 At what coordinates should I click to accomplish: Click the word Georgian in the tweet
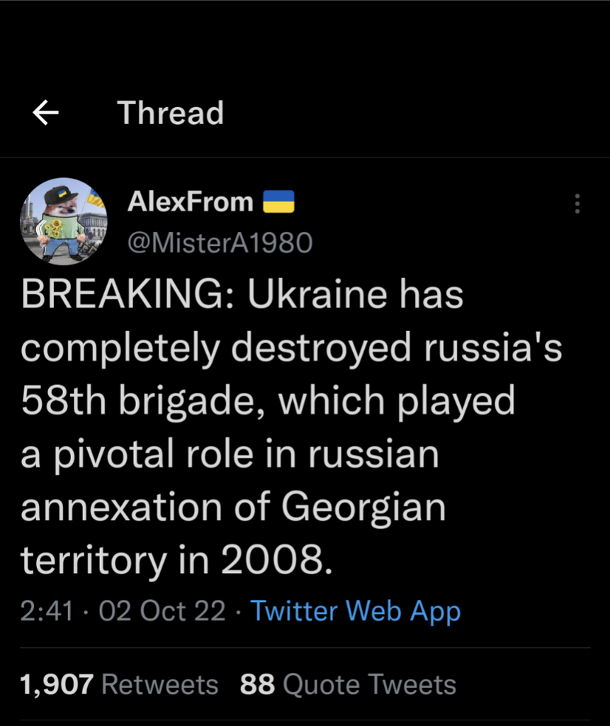point(363,507)
